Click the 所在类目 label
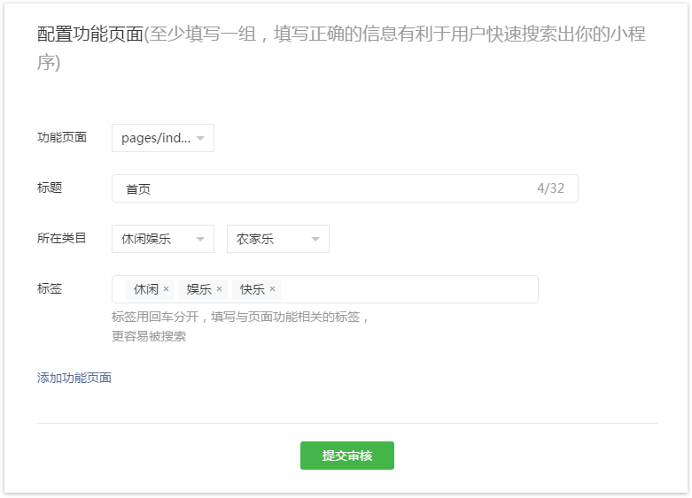692x498 pixels. [x=61, y=239]
